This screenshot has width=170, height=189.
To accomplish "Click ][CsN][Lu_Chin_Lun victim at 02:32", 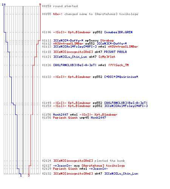I will point(121,174).
